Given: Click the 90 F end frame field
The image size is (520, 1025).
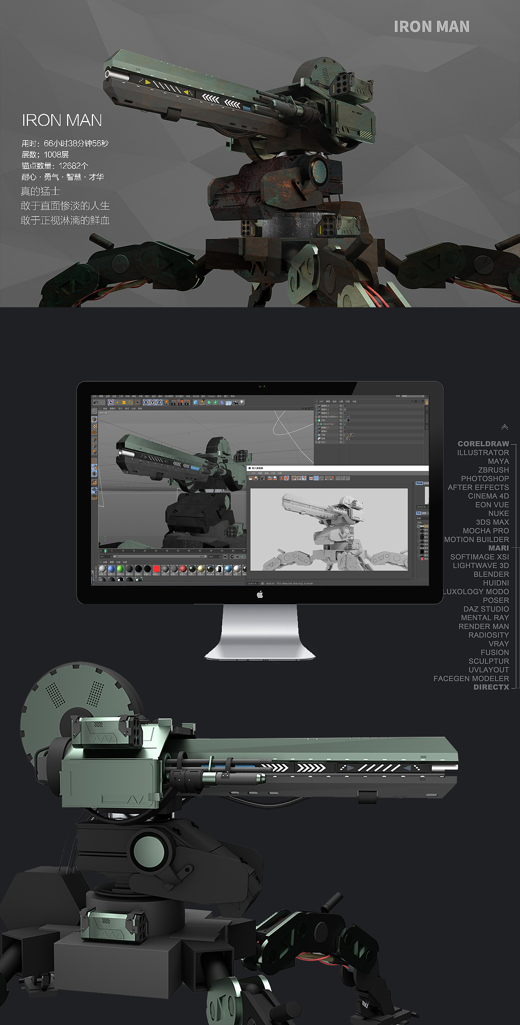Looking at the screenshot, I should pyautogui.click(x=214, y=557).
